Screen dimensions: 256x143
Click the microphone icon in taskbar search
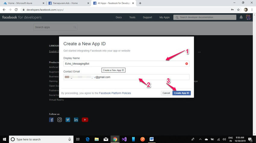pos(70,139)
